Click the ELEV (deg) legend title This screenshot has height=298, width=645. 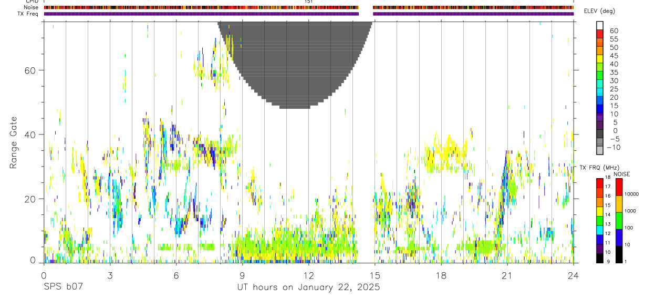coord(599,11)
